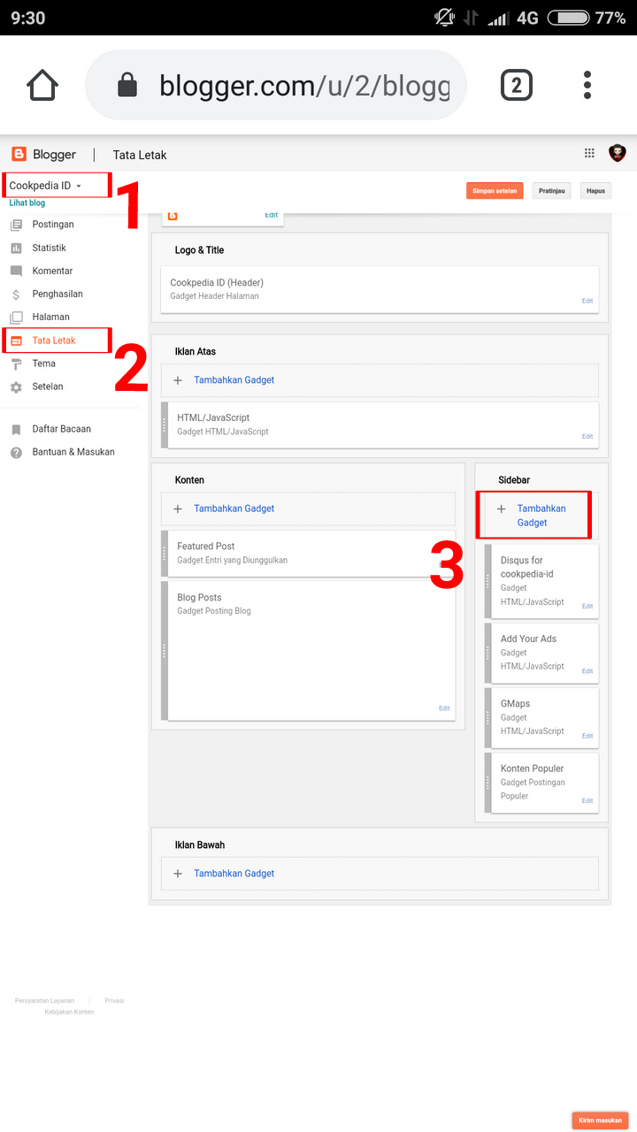
Task: Open the Setelan menu item
Action: point(48,386)
